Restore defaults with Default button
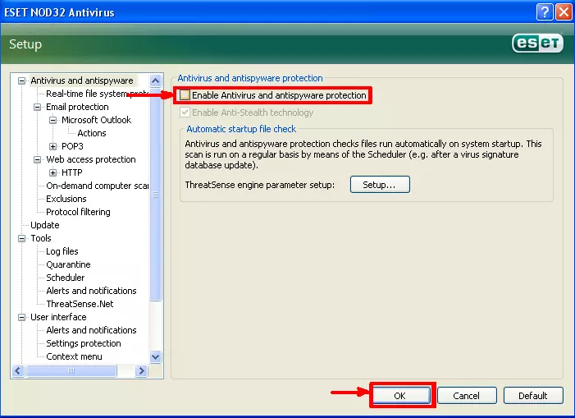This screenshot has height=418, width=575. (532, 396)
